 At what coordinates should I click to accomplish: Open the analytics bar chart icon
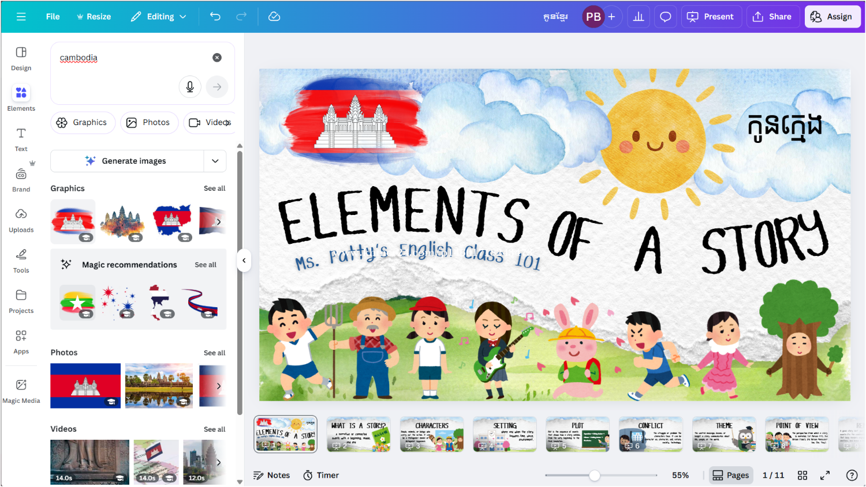point(639,17)
